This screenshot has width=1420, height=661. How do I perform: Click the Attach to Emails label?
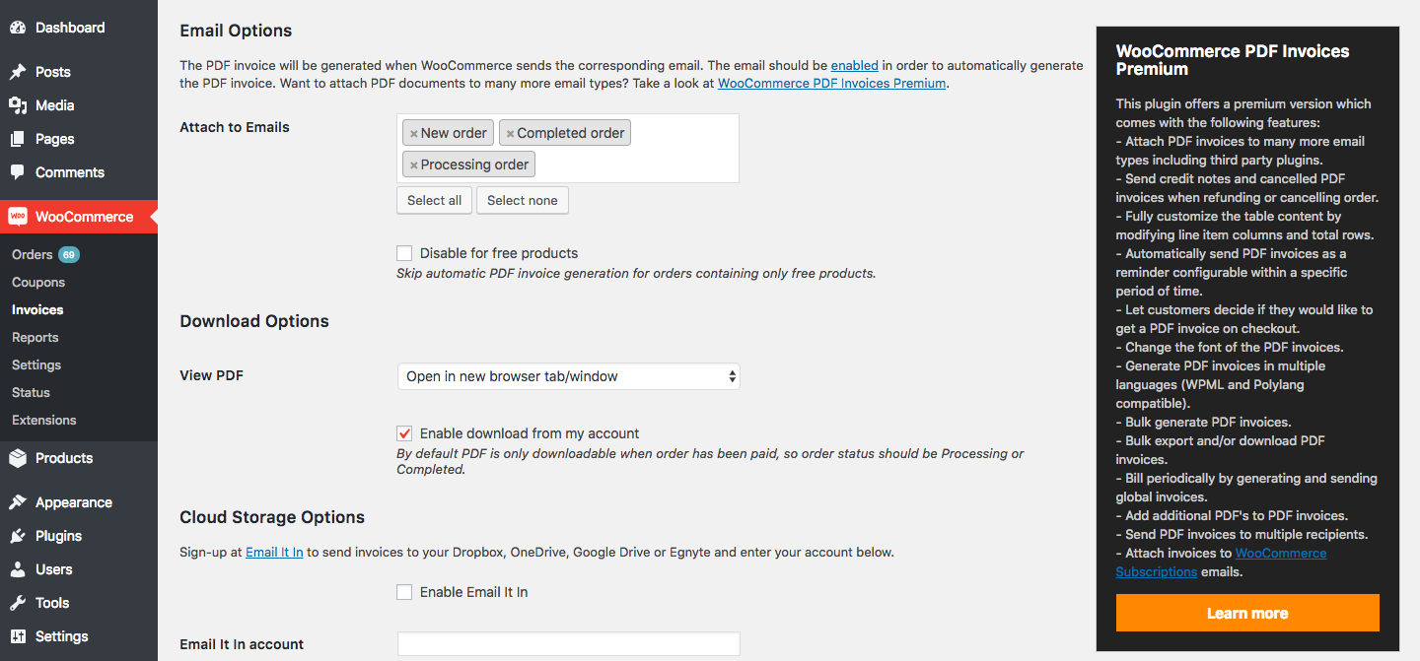235,127
